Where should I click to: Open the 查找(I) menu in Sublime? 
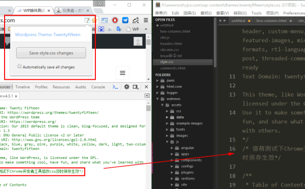point(206,13)
